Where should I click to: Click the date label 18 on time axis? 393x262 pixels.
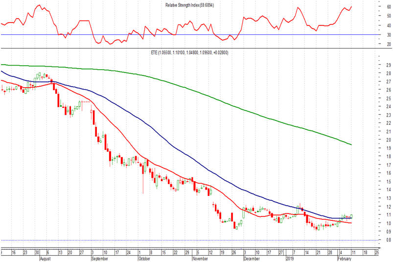tap(365, 253)
